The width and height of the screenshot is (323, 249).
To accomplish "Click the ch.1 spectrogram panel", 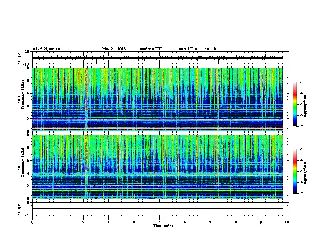I will pyautogui.click(x=157, y=99).
